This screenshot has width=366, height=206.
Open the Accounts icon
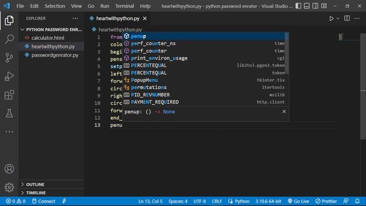click(x=9, y=169)
